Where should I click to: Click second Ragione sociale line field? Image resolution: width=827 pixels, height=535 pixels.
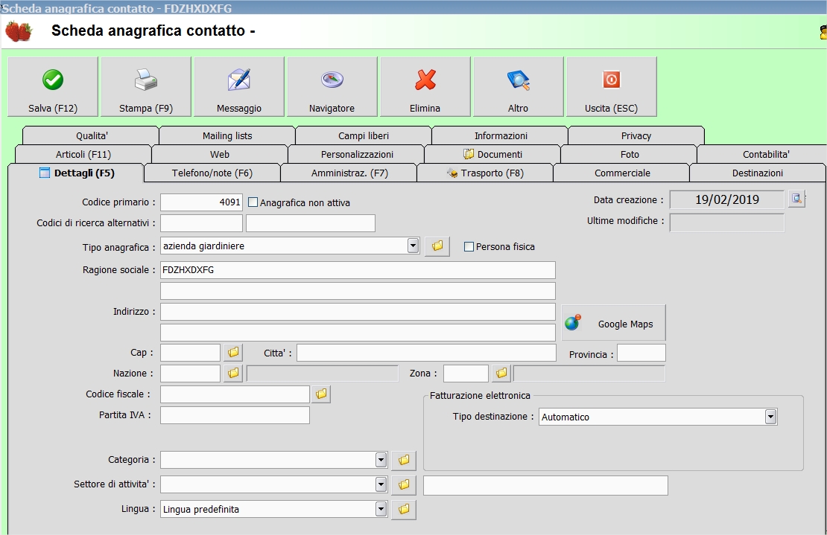358,291
